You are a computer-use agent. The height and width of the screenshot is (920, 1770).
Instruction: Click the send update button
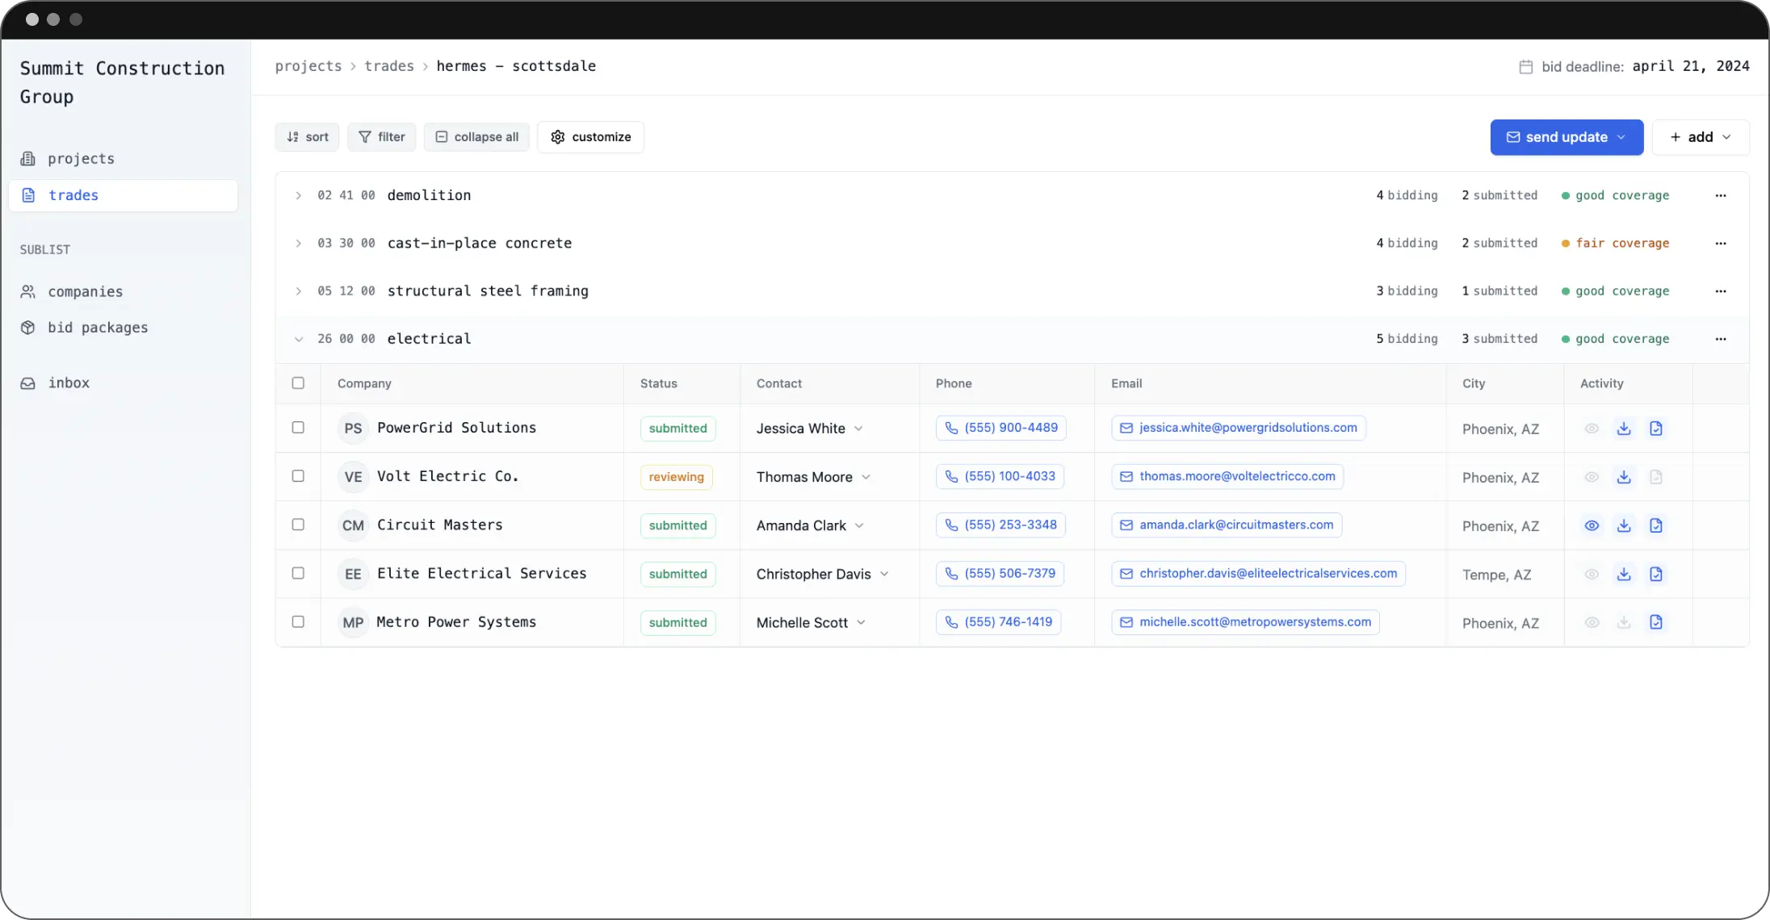(x=1565, y=137)
